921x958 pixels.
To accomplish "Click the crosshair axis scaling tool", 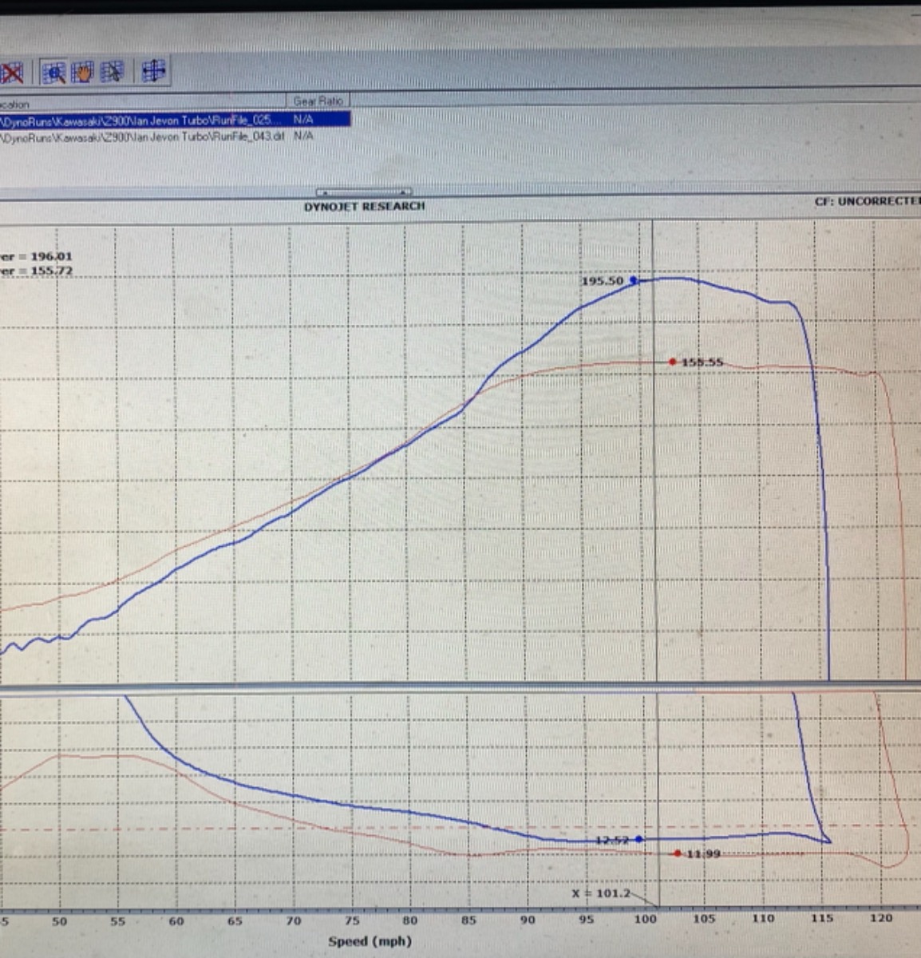I will 153,71.
